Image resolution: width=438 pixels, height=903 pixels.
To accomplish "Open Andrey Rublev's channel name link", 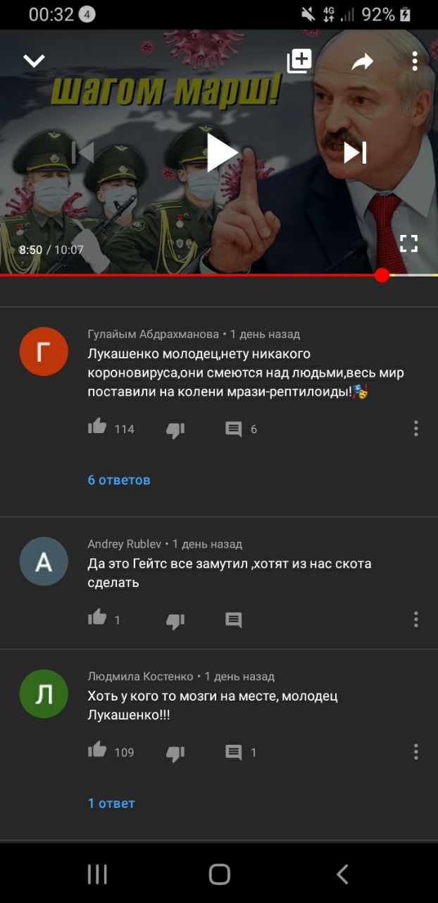I will [125, 544].
